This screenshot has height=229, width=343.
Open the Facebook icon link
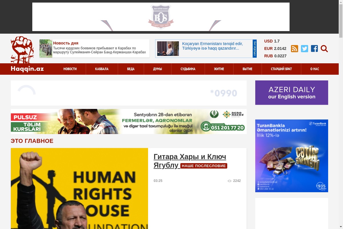tap(314, 48)
